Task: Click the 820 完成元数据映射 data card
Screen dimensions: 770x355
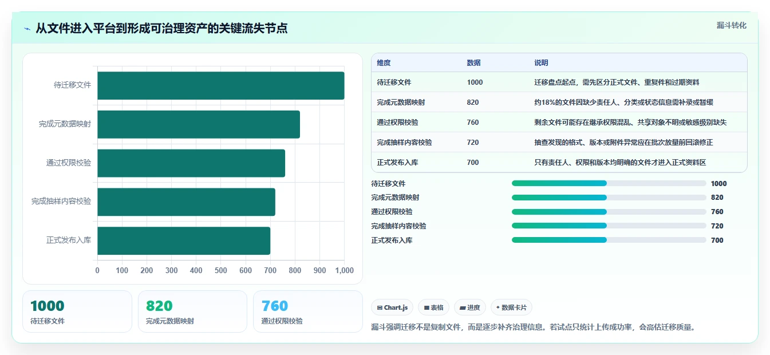Action: (x=192, y=311)
